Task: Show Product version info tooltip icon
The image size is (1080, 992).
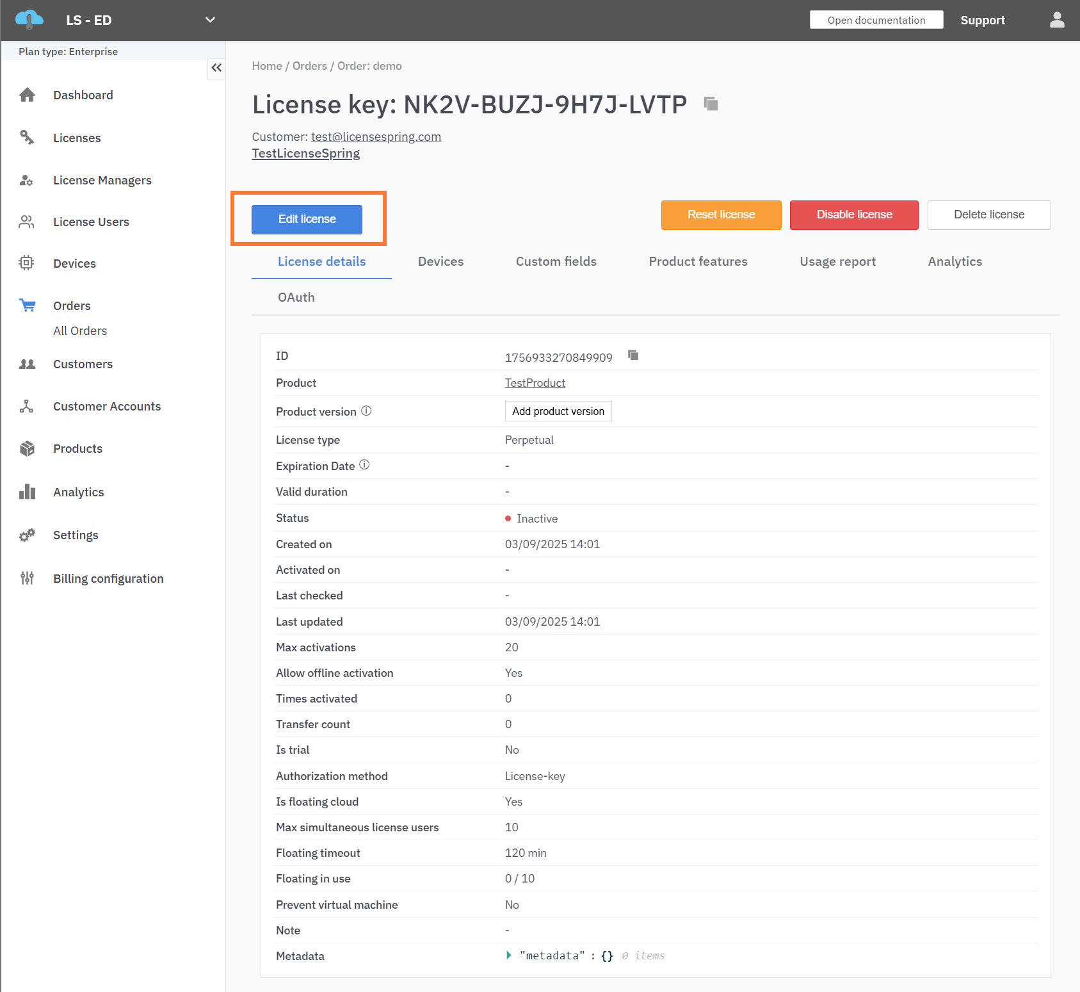Action: click(x=366, y=411)
